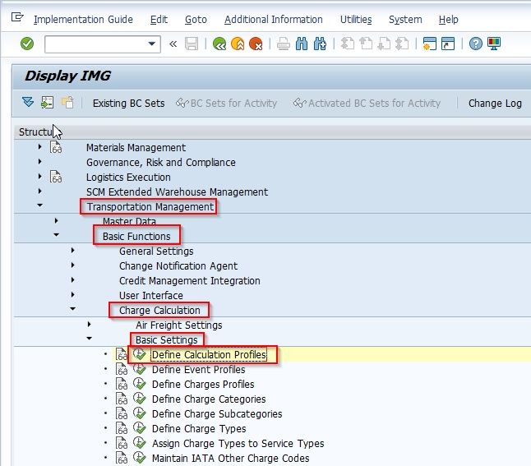Select Maintain IATA Other Charge Codes row
Screen dimensions: 531x466
click(230, 459)
